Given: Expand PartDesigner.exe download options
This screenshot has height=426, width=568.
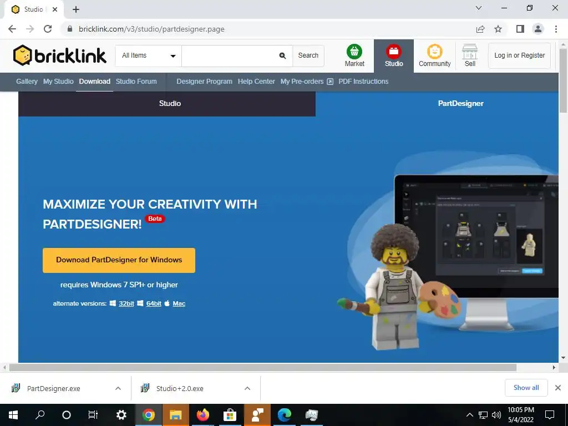Looking at the screenshot, I should point(118,388).
